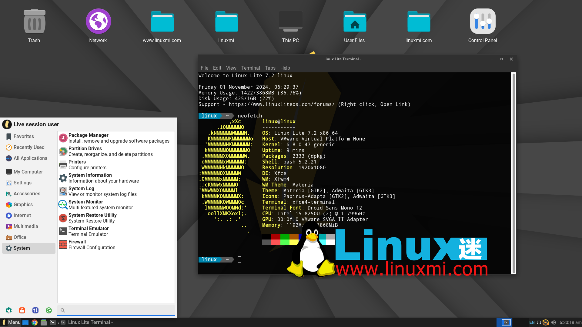The width and height of the screenshot is (582, 327).
Task: Open Firewall Configuration
Action: pos(116,245)
